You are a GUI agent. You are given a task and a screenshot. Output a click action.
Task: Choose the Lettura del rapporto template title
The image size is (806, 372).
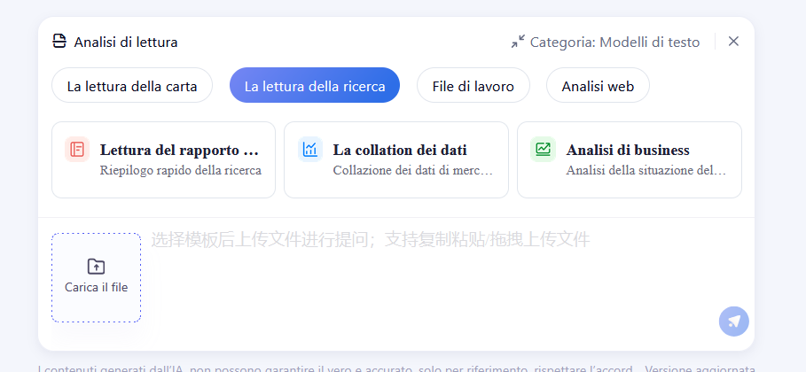pyautogui.click(x=179, y=150)
